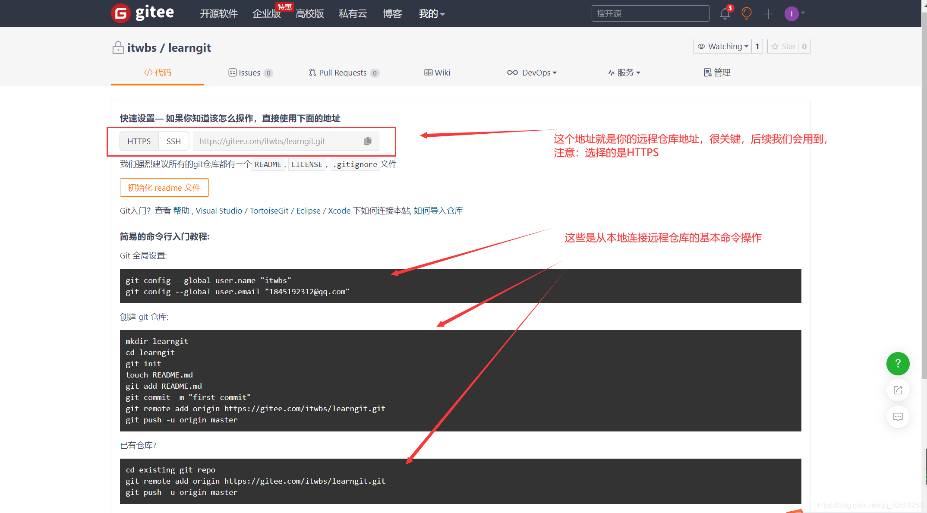Click the "touch README.md" command line
This screenshot has width=927, height=513.
[159, 375]
